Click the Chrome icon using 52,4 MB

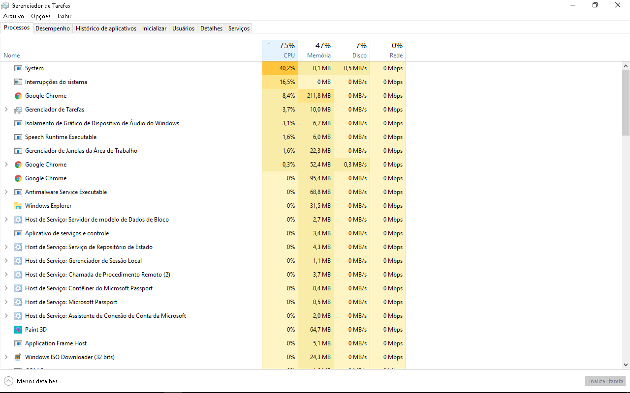pos(18,165)
